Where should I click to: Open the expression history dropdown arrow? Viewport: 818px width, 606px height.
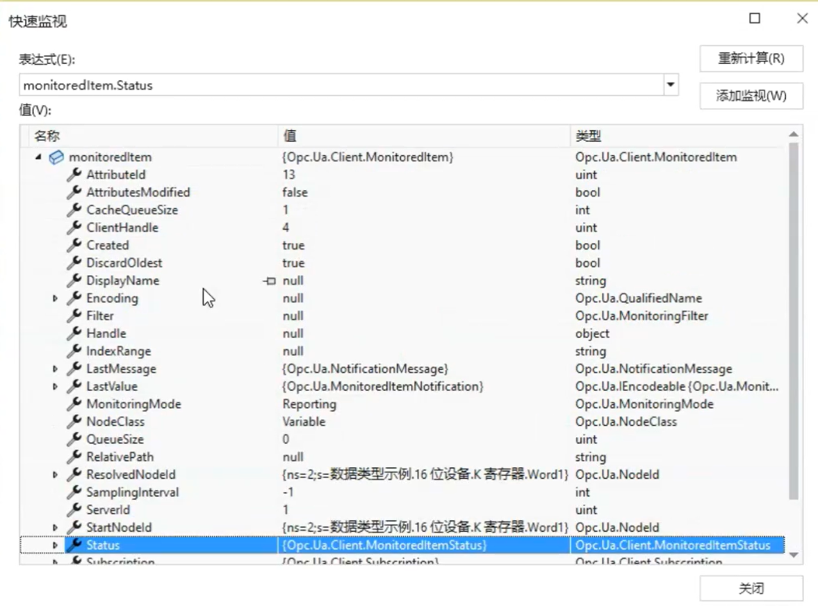click(x=671, y=84)
